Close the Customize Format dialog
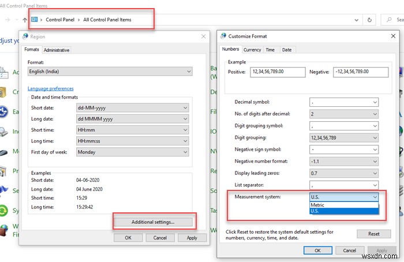Screen dimensions: 404x262 point(393,36)
